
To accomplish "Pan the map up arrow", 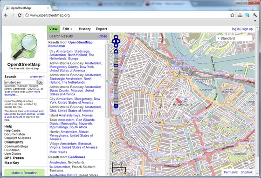I will tap(116, 37).
